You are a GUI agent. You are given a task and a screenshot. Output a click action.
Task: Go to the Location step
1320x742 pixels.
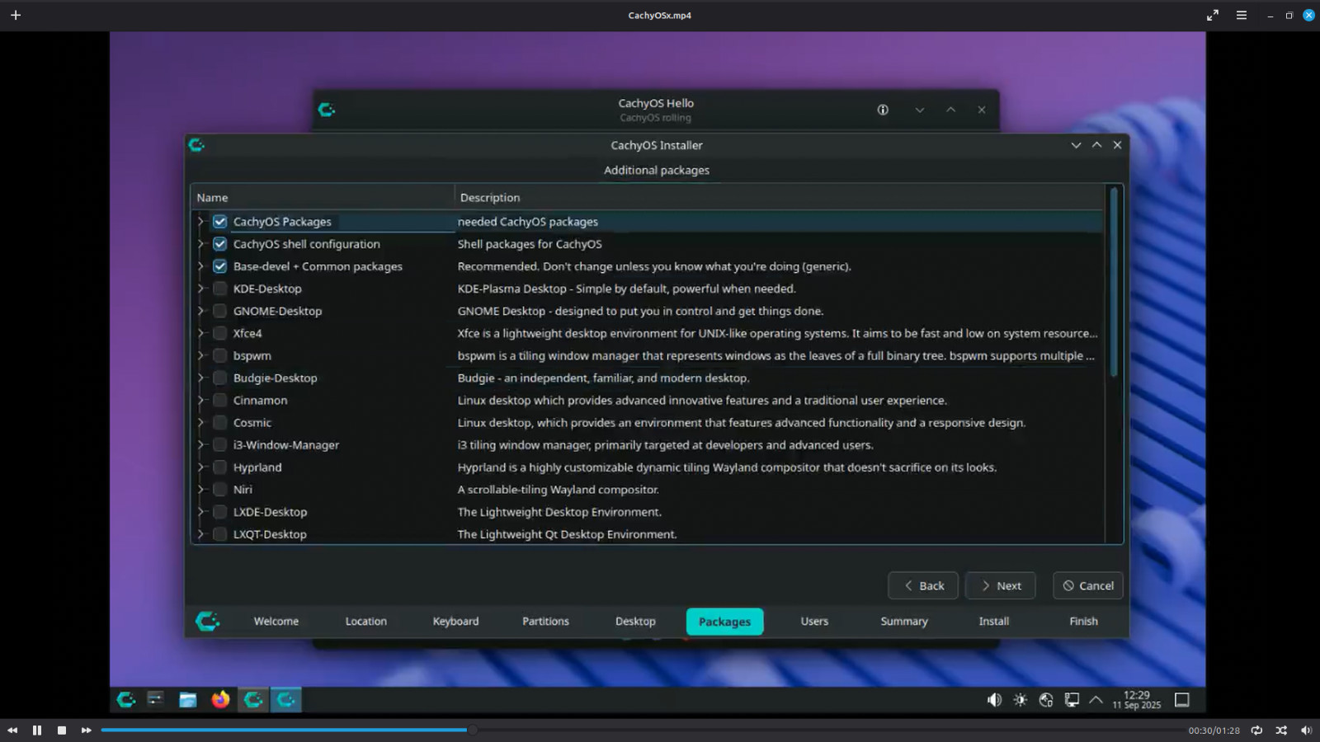point(365,621)
